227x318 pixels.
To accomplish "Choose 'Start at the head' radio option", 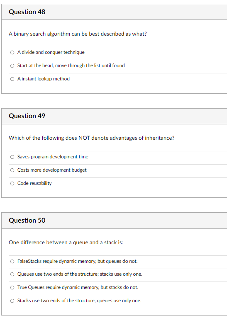I will [x=12, y=66].
